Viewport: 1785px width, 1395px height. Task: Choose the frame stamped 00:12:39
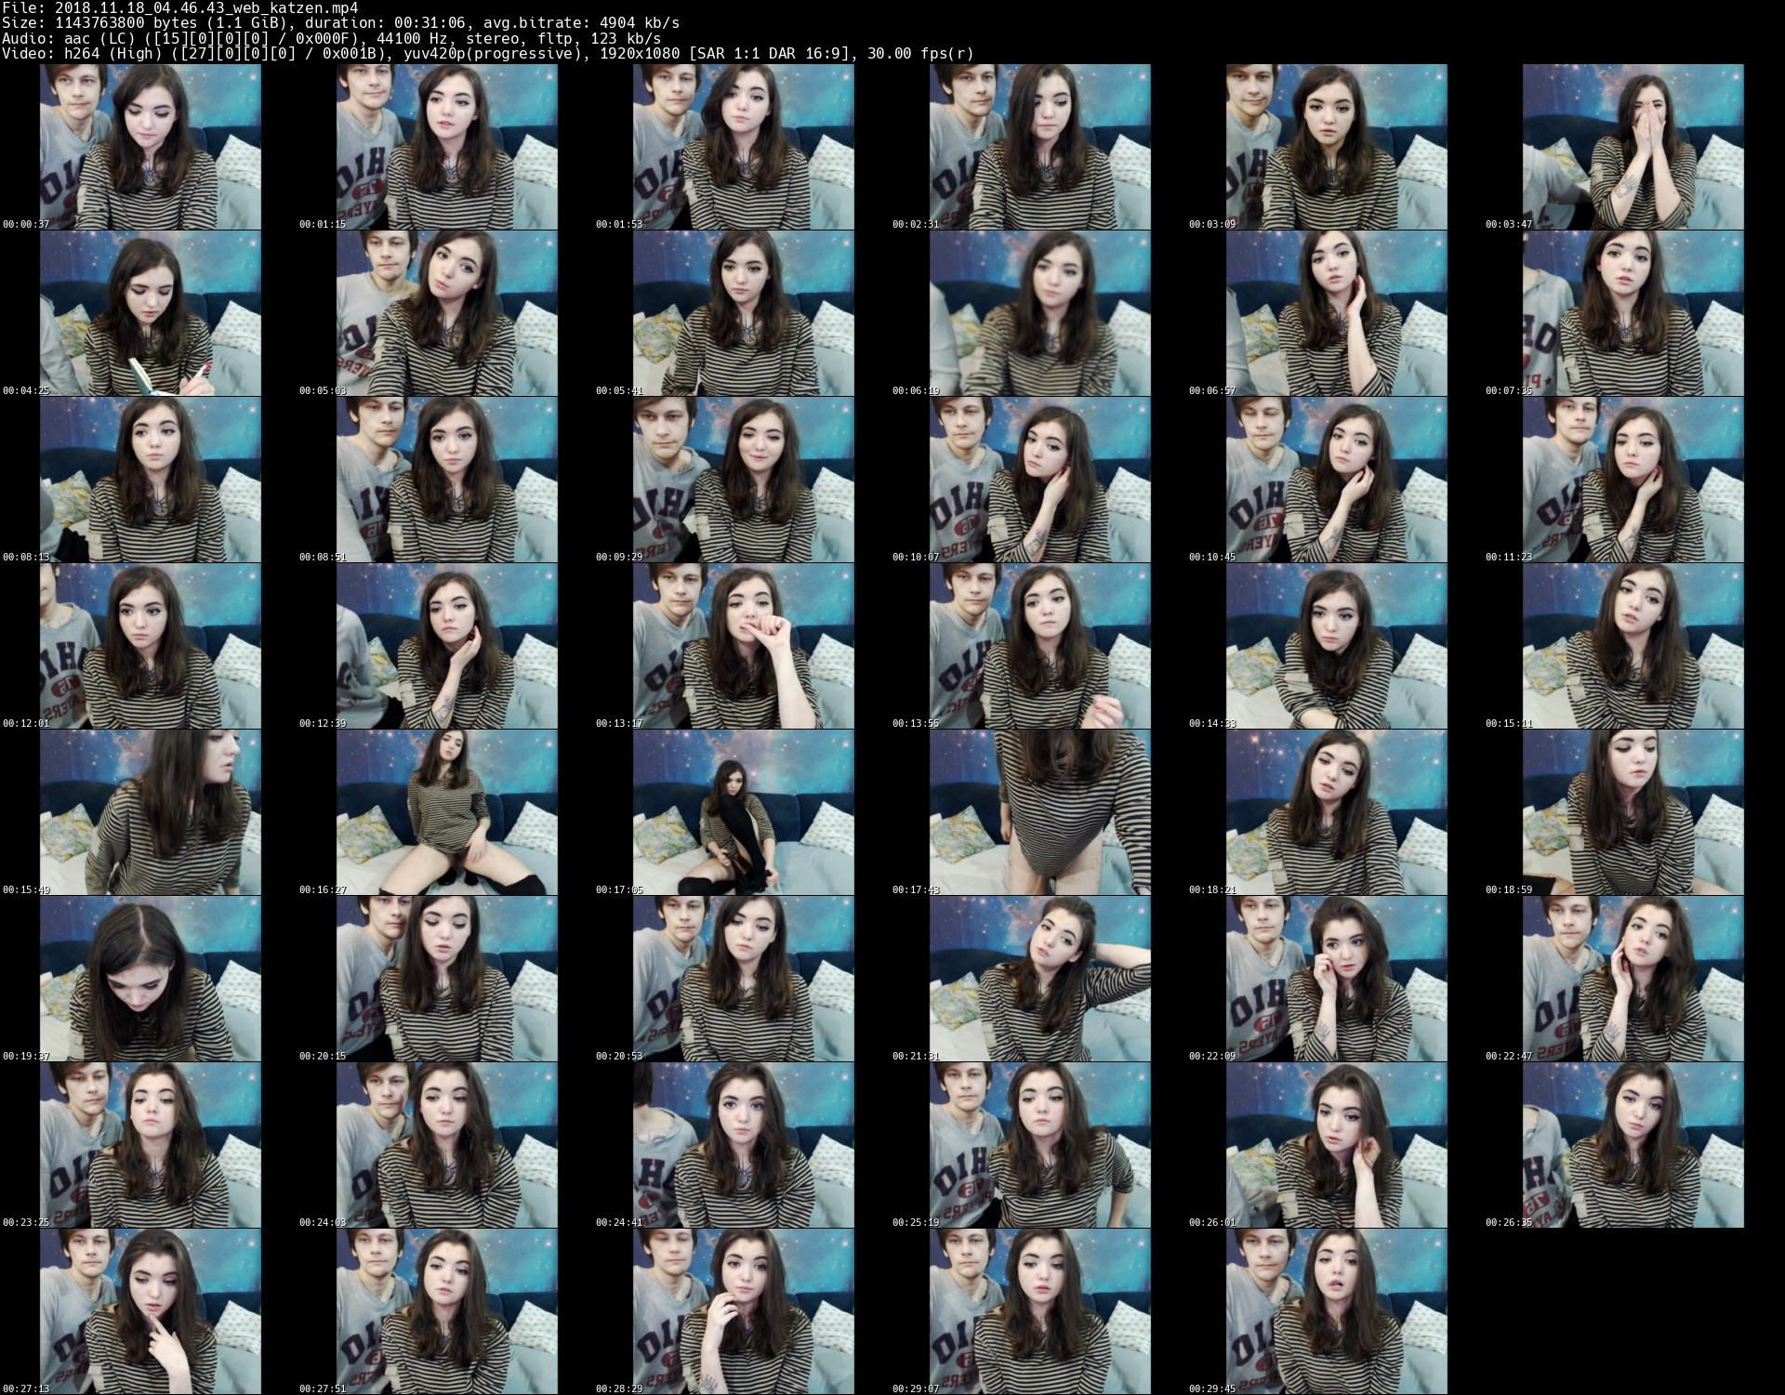pos(447,646)
